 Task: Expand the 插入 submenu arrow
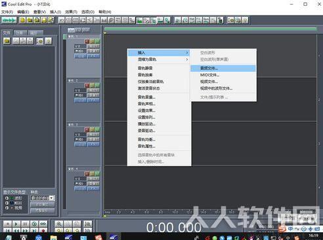point(186,53)
